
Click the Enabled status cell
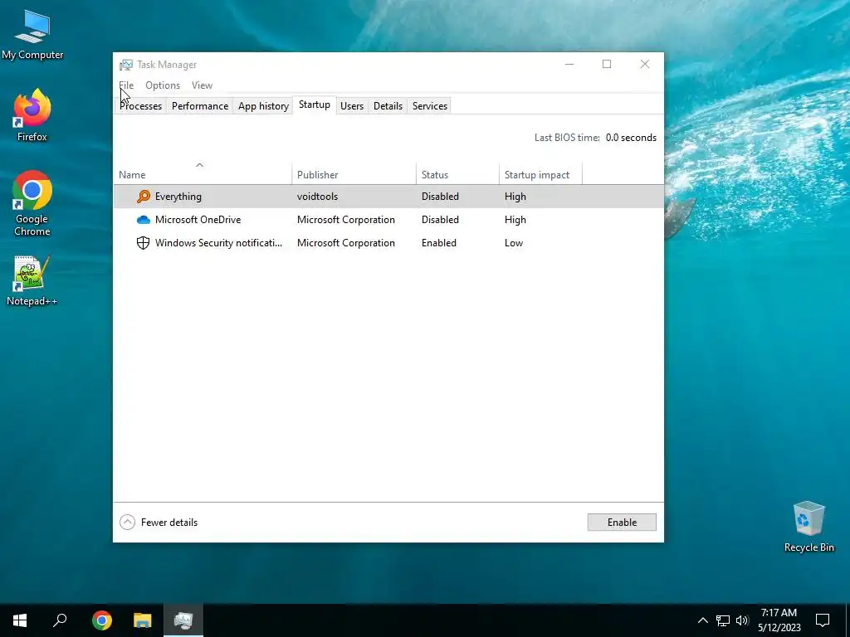click(439, 243)
